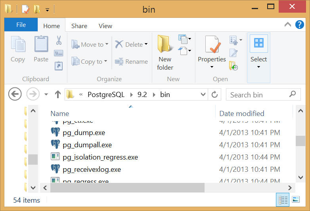The height and width of the screenshot is (211, 310).
Task: Sort by the Date modified column header
Action: [242, 114]
